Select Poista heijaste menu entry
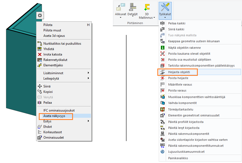Image resolution: width=242 pixels, height=163 pixels. pos(179,78)
